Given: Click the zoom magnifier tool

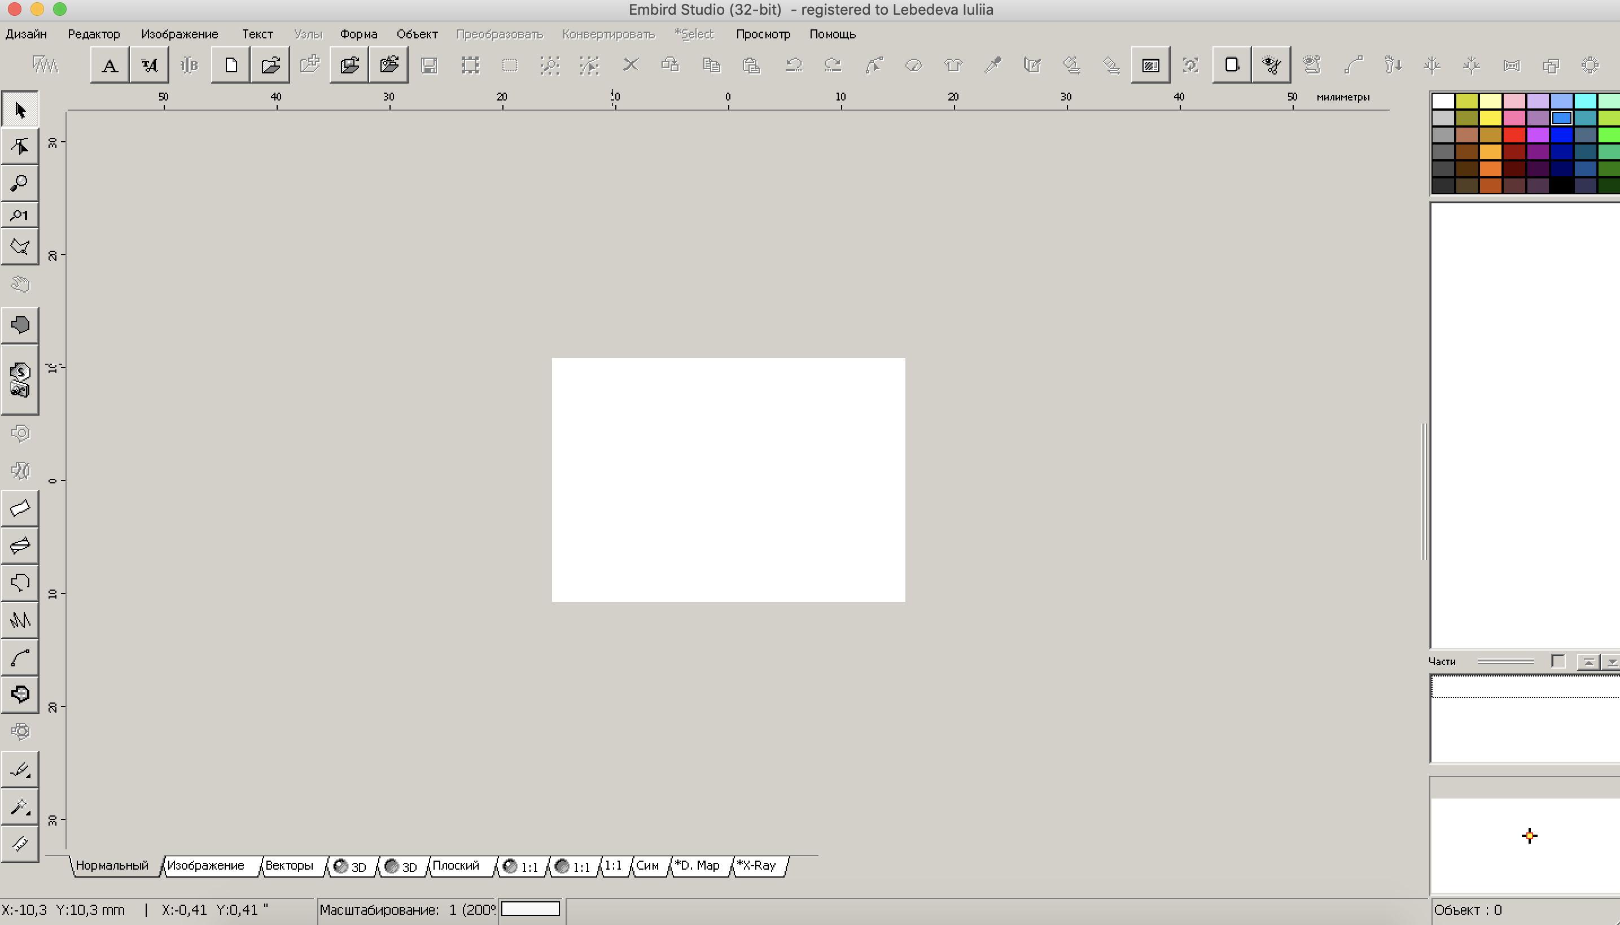Looking at the screenshot, I should point(20,184).
